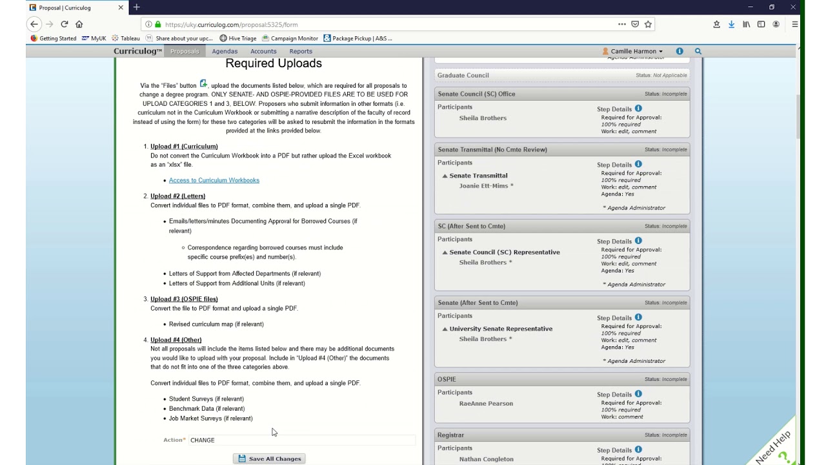Viewport: 826px width, 465px height.
Task: Open the Firefox hamburger menu
Action: pos(794,24)
